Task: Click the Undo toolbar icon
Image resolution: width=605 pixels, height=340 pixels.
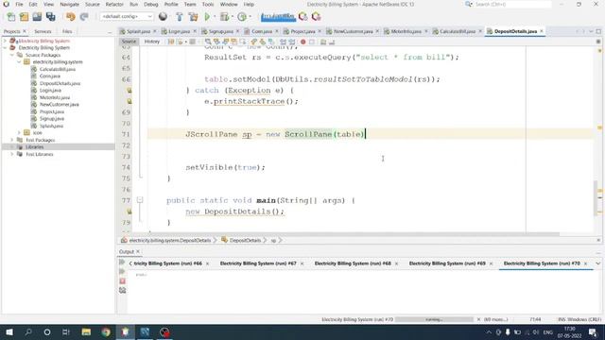Action: pyautogui.click(x=70, y=17)
